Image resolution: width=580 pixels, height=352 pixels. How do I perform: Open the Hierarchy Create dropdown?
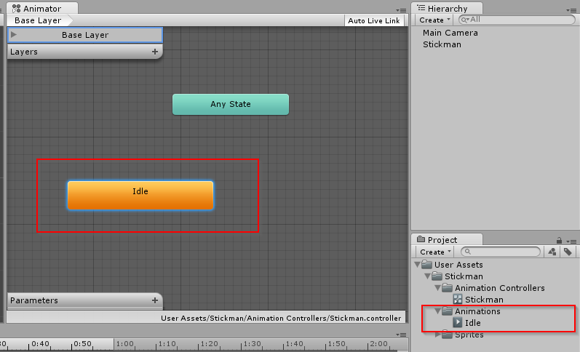[434, 20]
